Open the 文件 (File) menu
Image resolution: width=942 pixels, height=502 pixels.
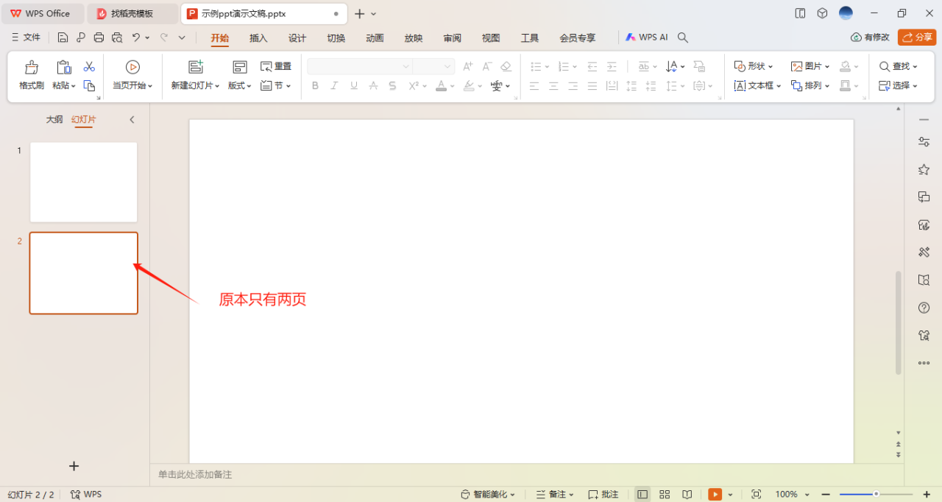(32, 38)
